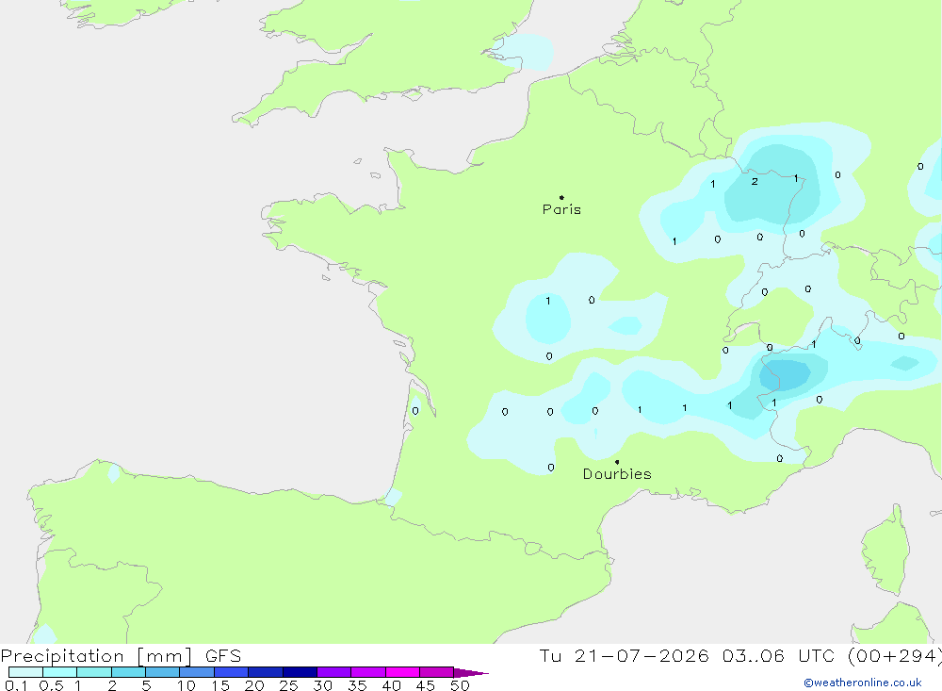Click the 'Tu 21-07-2026' date text
This screenshot has height=691, width=942.
point(625,656)
